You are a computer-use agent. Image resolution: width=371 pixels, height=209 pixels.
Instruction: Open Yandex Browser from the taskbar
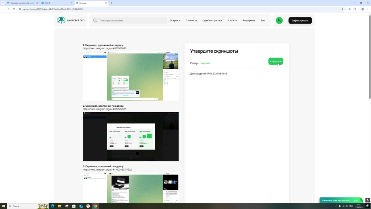(88, 206)
